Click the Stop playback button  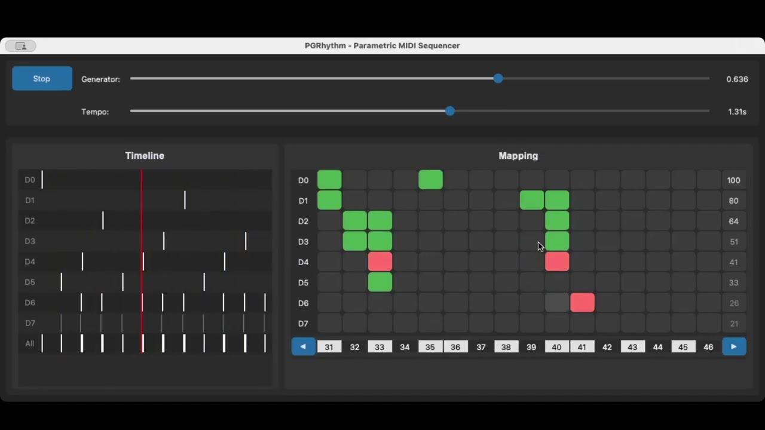[x=42, y=78]
